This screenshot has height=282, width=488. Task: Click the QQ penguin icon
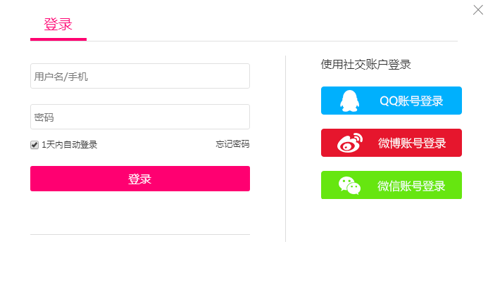tap(349, 101)
